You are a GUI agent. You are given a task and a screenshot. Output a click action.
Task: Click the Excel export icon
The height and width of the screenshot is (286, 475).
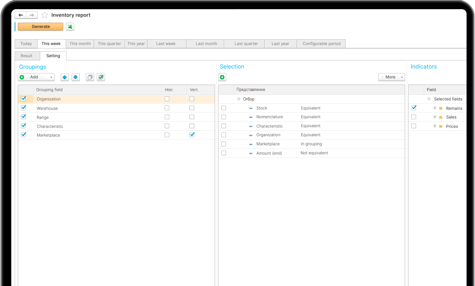70,27
